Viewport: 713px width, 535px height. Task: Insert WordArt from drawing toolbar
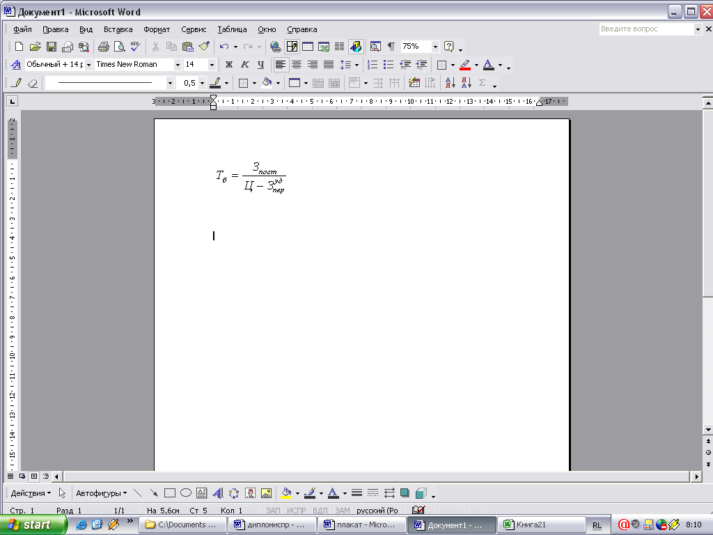218,493
